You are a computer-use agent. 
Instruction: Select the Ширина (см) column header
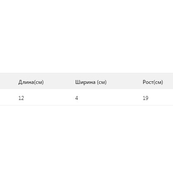(91, 82)
